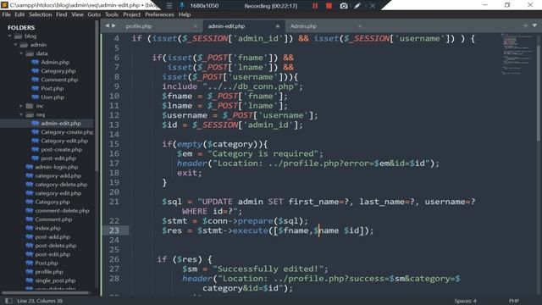Screen dimensions: 542x305
Task: Click line number 23 in gutter
Action: 114,230
